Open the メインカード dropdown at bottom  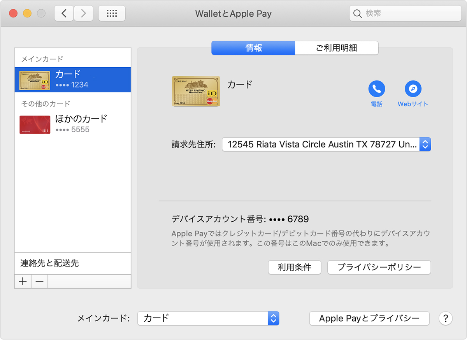click(208, 318)
